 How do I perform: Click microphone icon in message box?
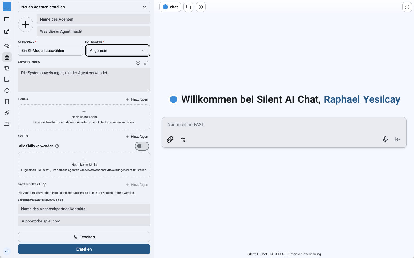(385, 139)
